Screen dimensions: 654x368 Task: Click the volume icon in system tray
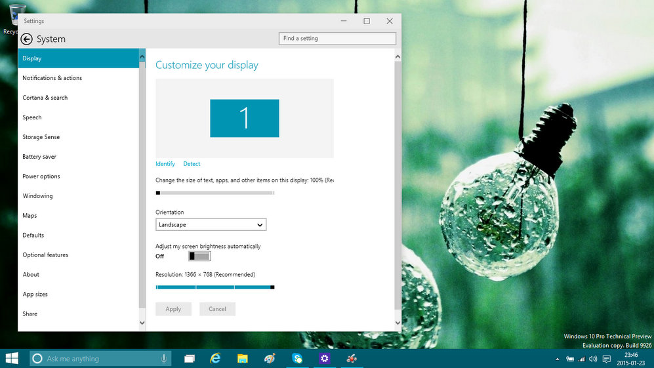(593, 359)
